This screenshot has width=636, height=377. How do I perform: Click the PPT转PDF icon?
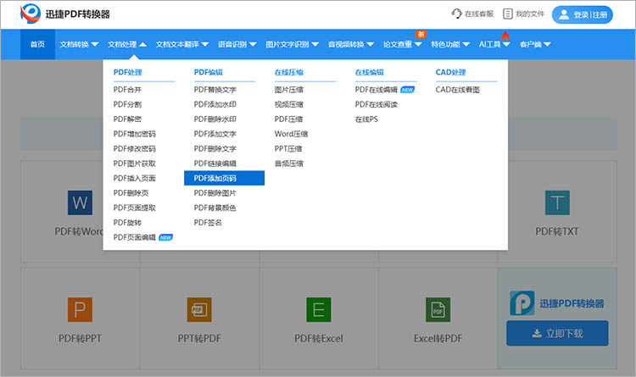[199, 310]
